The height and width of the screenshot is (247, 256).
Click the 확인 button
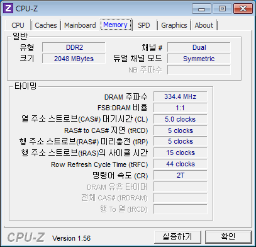[228, 237]
